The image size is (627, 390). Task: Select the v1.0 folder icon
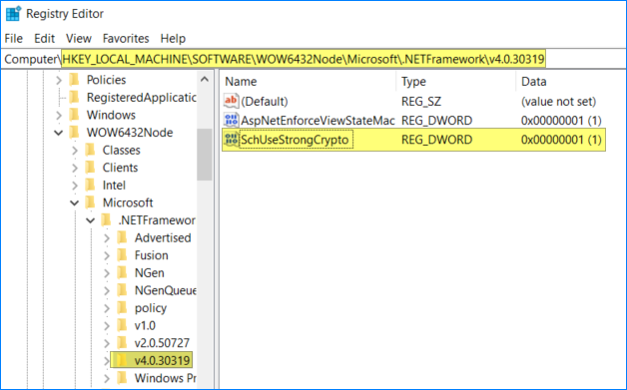tap(123, 326)
